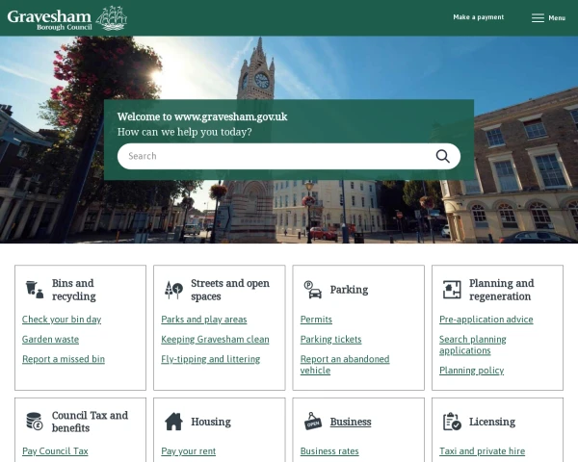Click the Parking car icon
Viewport: 578px width, 462px height.
[313, 290]
